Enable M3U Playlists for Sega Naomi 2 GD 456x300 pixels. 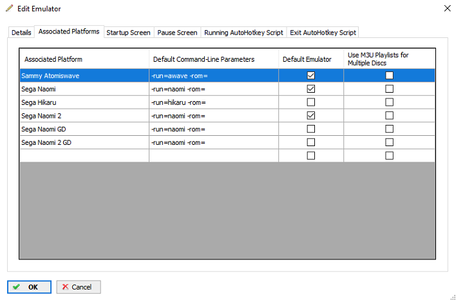coord(390,142)
